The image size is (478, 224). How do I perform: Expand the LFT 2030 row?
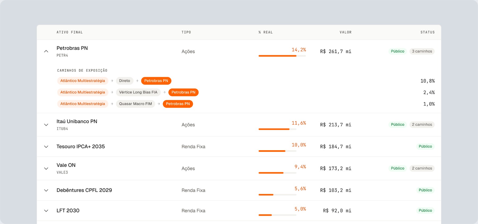[46, 211]
